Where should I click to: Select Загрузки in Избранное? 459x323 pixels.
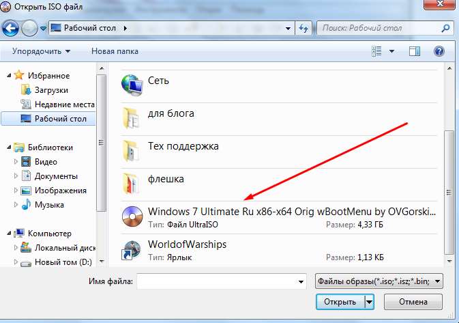click(50, 89)
